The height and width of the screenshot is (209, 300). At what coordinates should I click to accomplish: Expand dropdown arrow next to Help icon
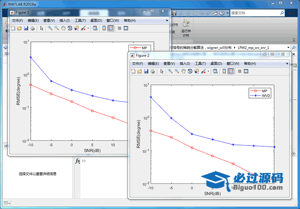[227, 13]
